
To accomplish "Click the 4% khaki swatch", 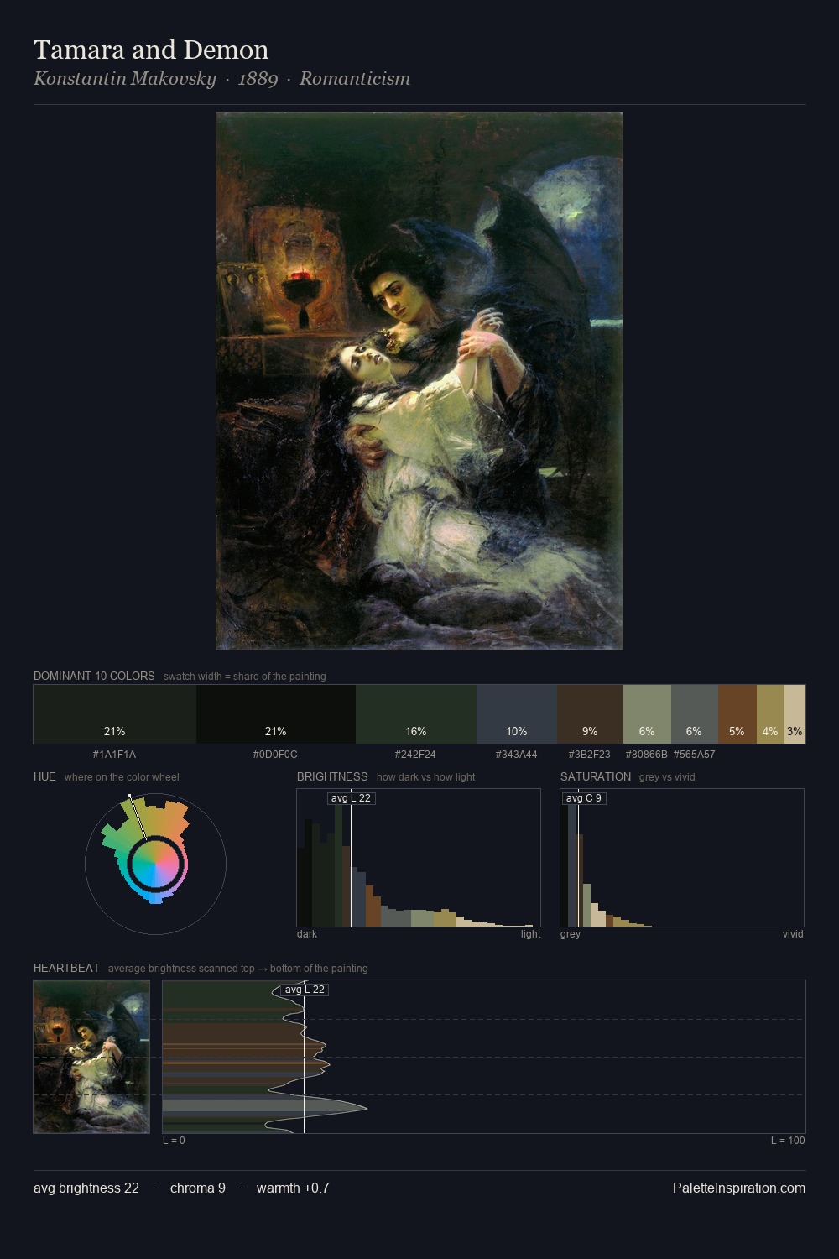I will [770, 714].
